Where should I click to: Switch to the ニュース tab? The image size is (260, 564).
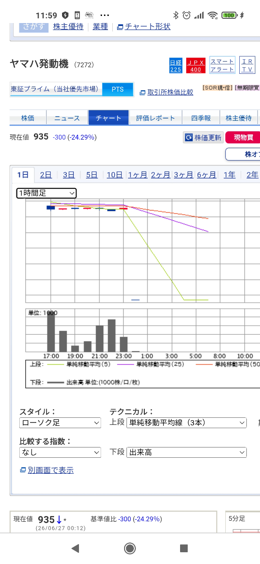click(67, 118)
